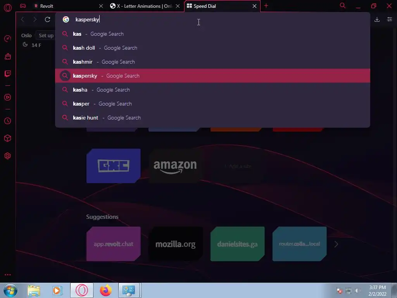Open Twitch panel in sidebar
Screen dimensions: 397x298
(8, 74)
